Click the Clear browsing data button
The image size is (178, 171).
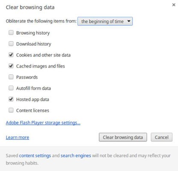(x=123, y=137)
